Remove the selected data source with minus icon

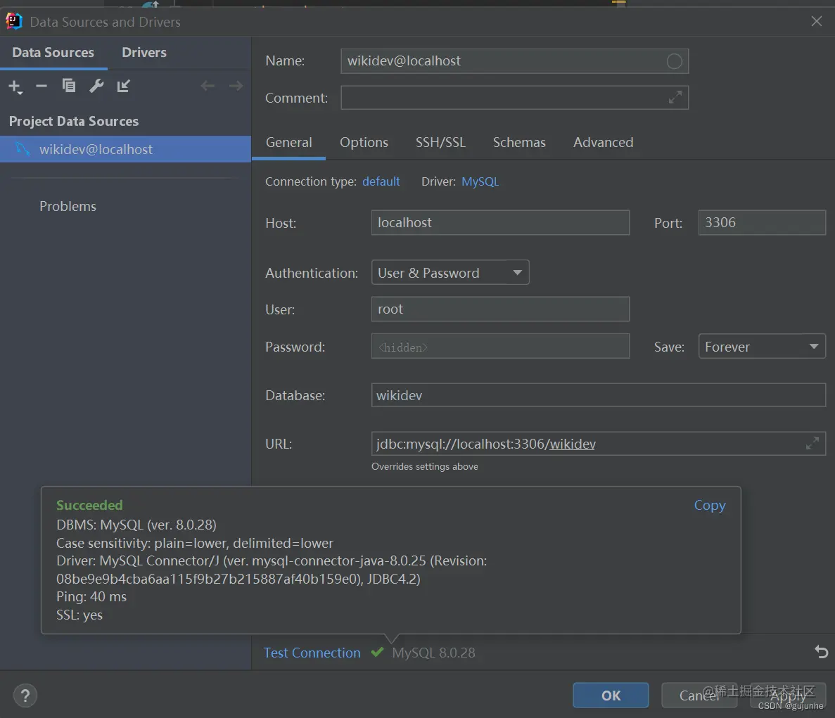click(41, 86)
